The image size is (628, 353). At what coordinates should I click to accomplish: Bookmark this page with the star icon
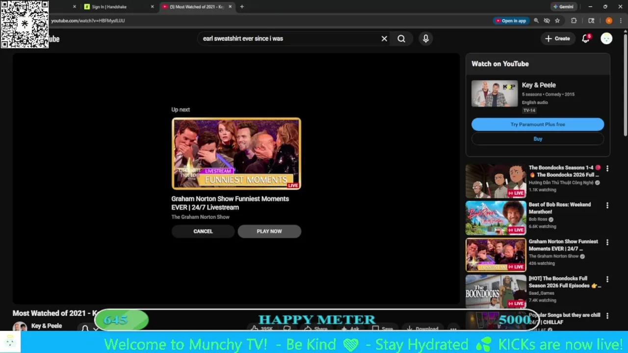point(557,21)
